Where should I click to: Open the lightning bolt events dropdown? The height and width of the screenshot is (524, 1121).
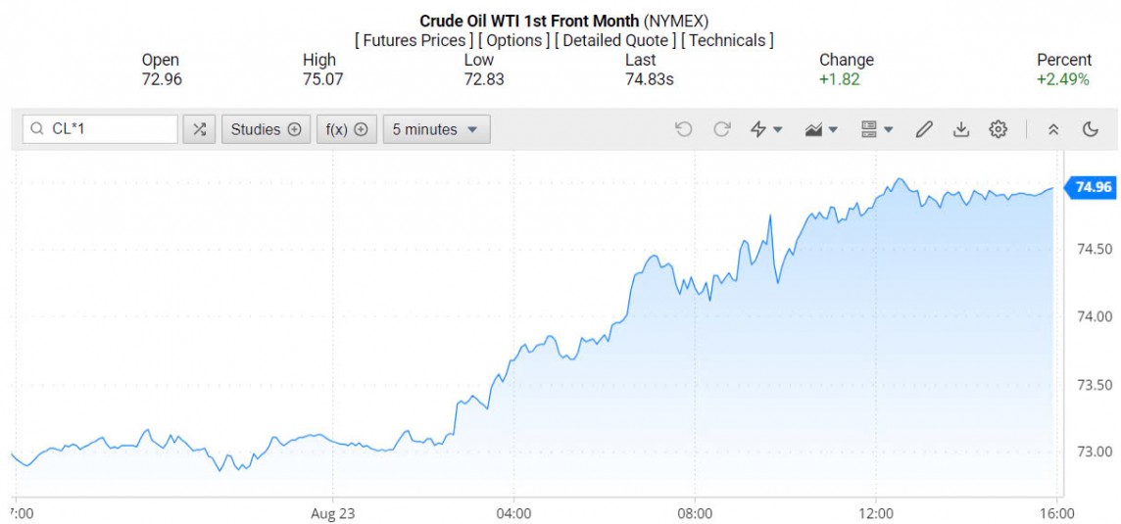[x=765, y=129]
